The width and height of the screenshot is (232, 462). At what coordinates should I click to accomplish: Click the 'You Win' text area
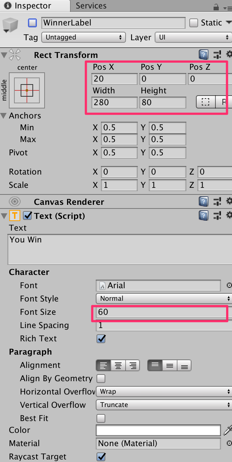[x=120, y=249]
